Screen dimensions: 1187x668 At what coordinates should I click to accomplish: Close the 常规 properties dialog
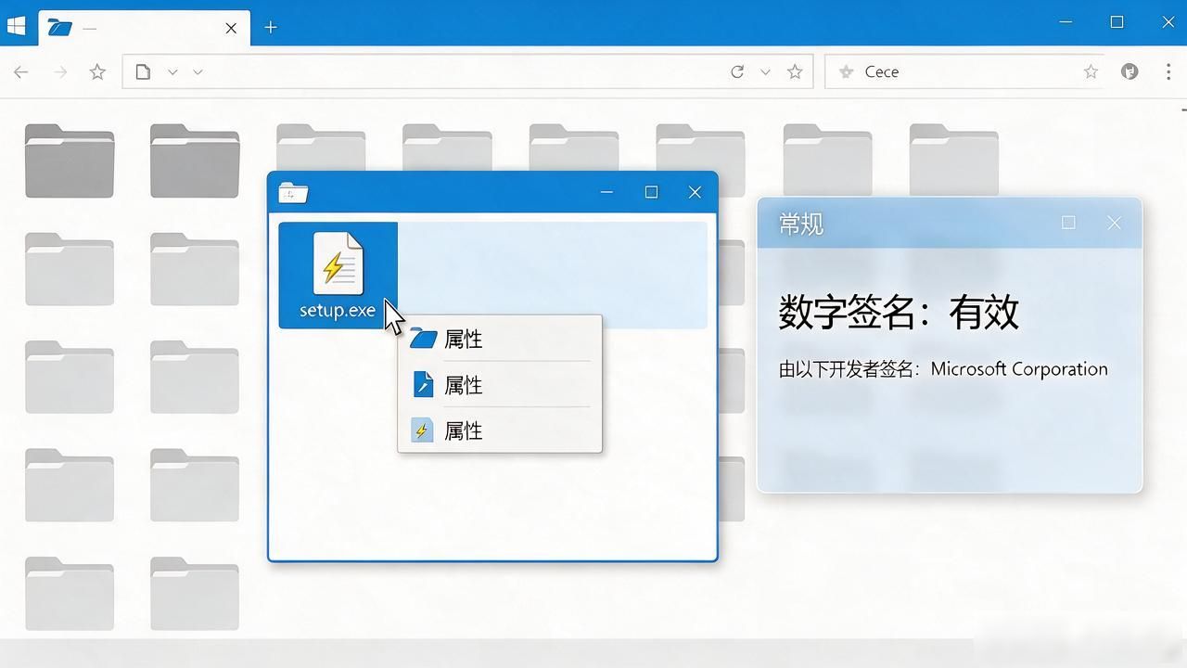pyautogui.click(x=1115, y=223)
